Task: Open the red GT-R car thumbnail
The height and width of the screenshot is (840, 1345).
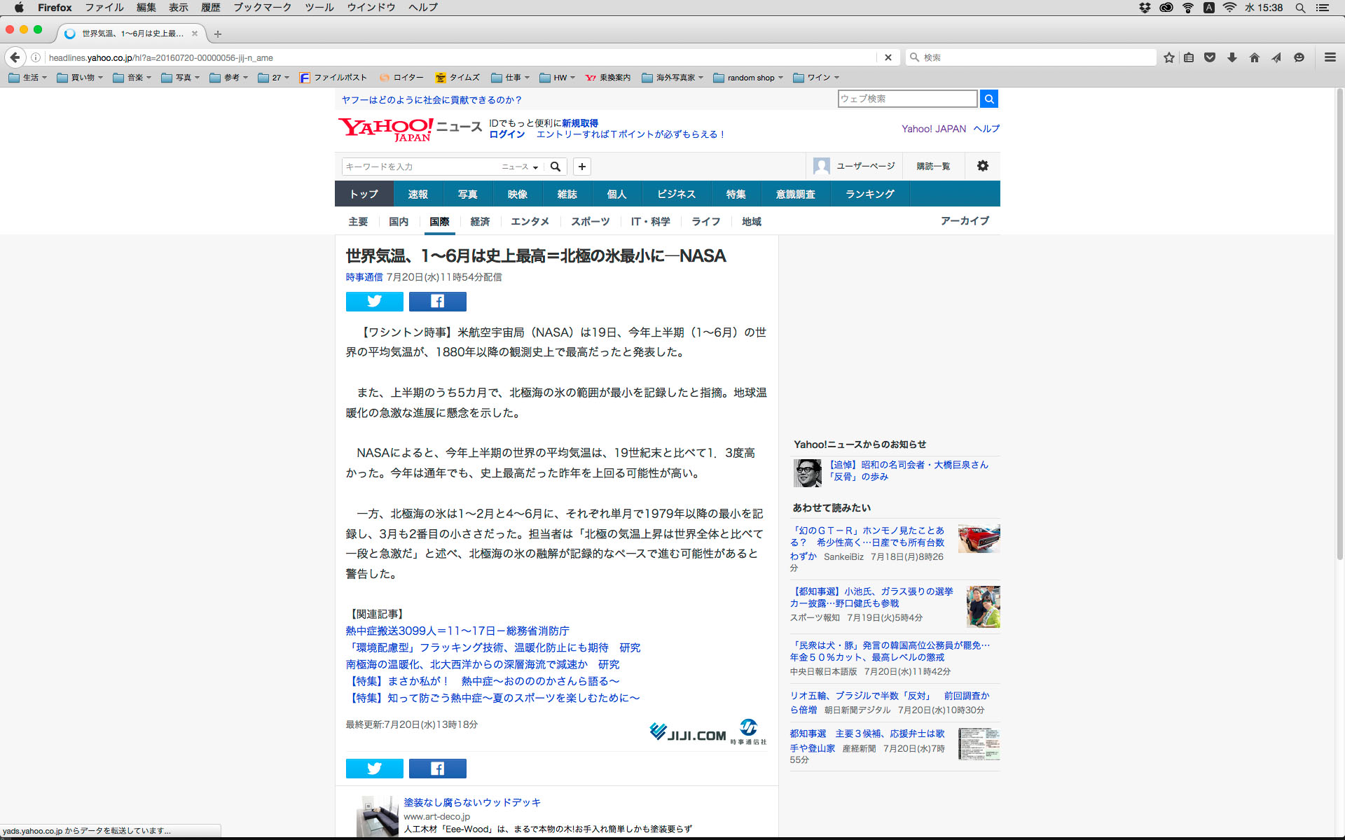Action: pyautogui.click(x=979, y=538)
